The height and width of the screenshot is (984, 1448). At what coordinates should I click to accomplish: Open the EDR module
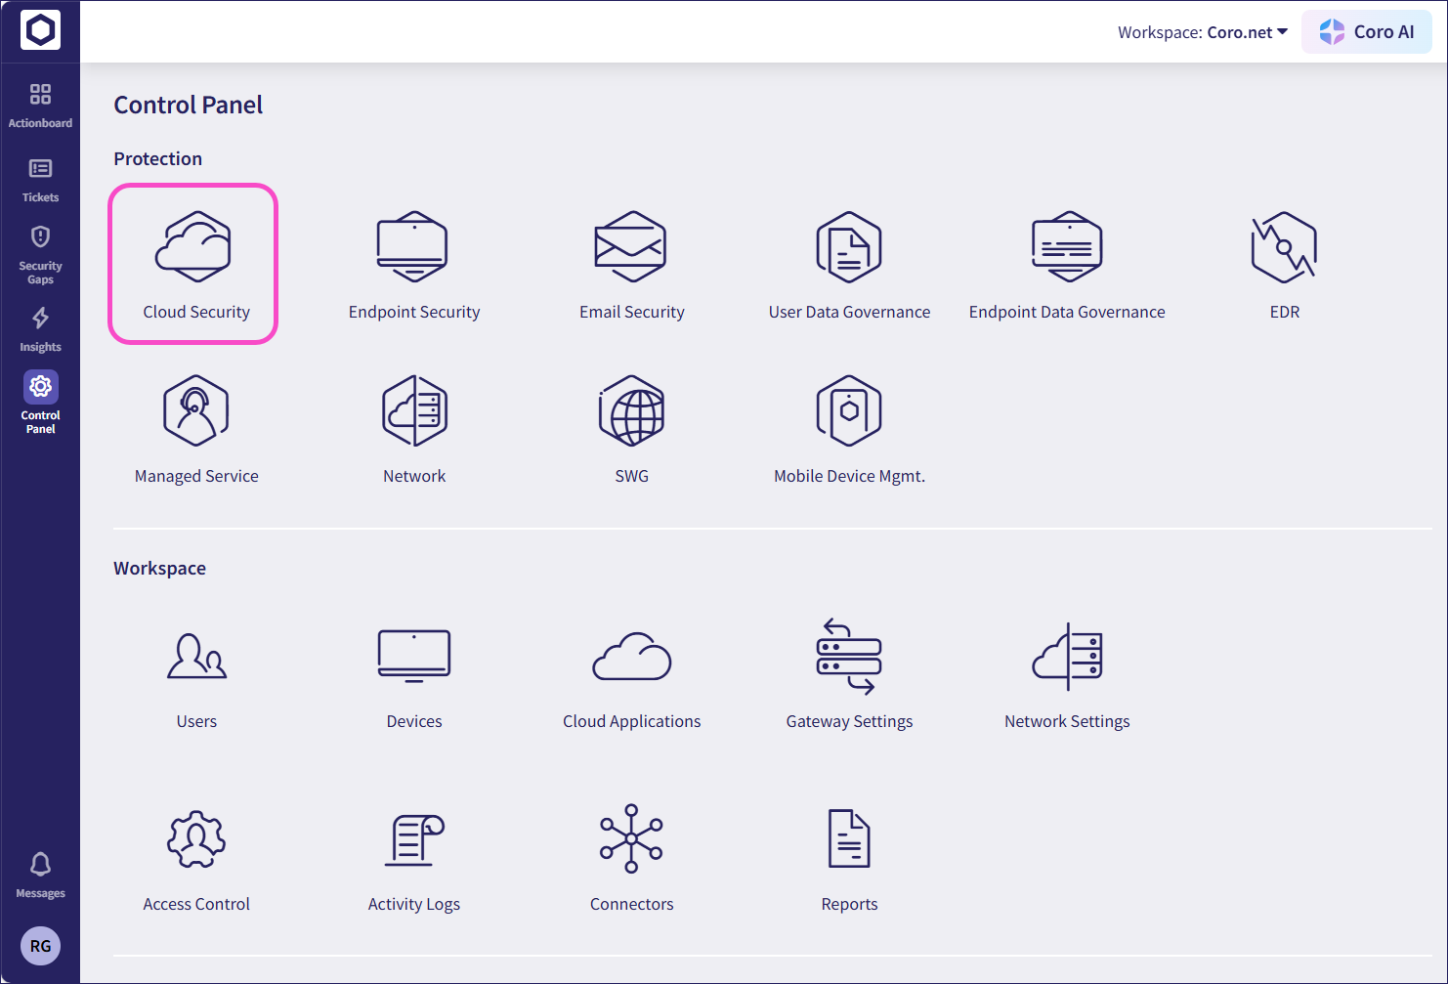click(x=1284, y=264)
